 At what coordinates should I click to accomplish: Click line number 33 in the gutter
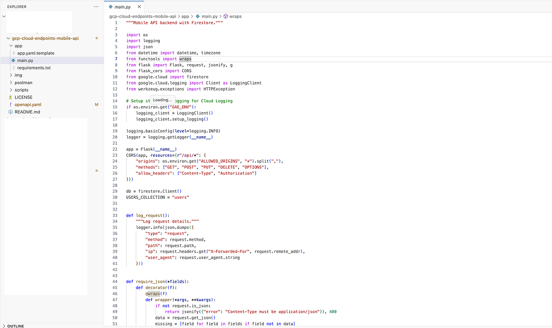click(x=115, y=215)
